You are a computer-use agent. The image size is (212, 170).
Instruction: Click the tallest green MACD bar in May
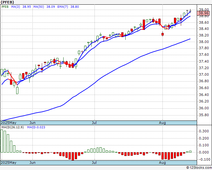pos(2,141)
